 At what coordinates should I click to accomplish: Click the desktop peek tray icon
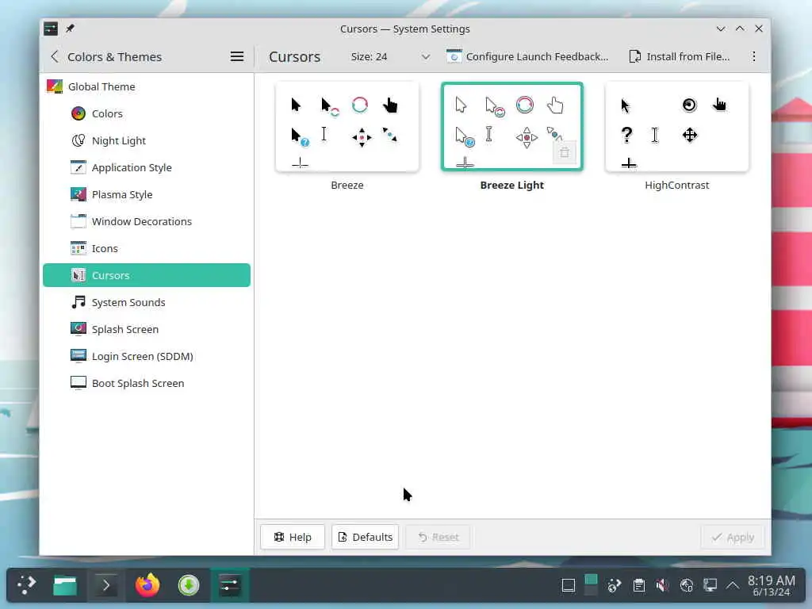[568, 586]
